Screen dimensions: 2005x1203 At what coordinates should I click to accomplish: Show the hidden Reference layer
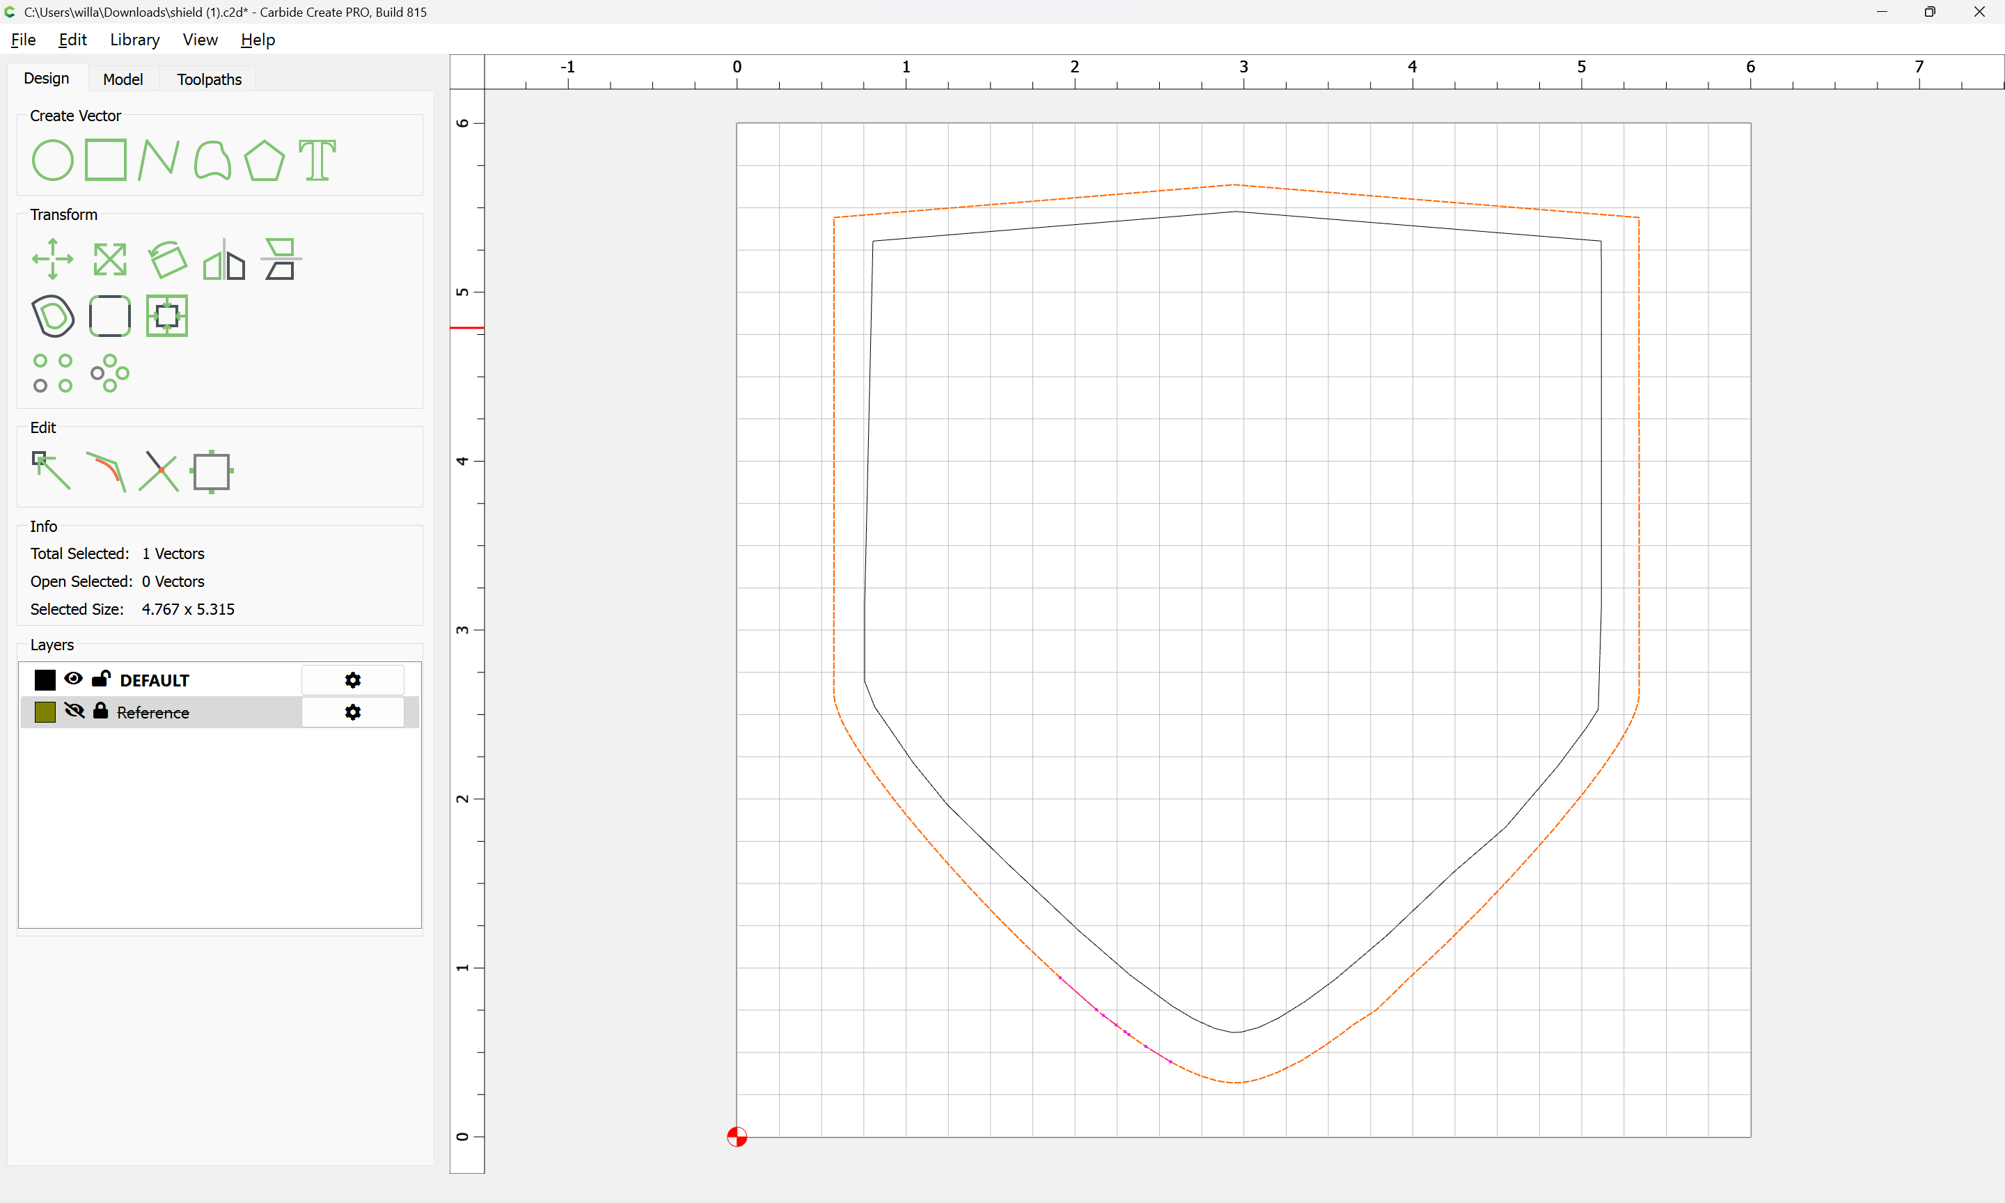[x=74, y=711]
